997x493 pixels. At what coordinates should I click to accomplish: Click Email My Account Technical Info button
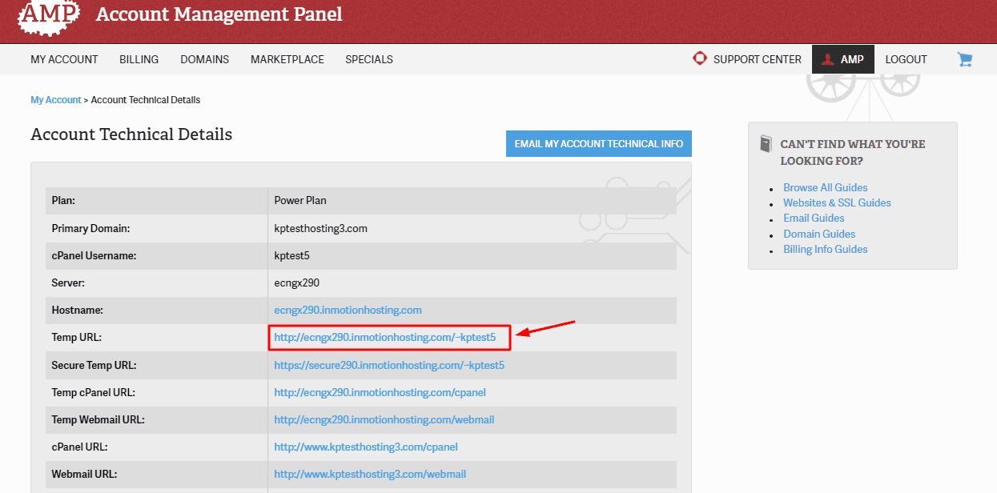pos(599,144)
